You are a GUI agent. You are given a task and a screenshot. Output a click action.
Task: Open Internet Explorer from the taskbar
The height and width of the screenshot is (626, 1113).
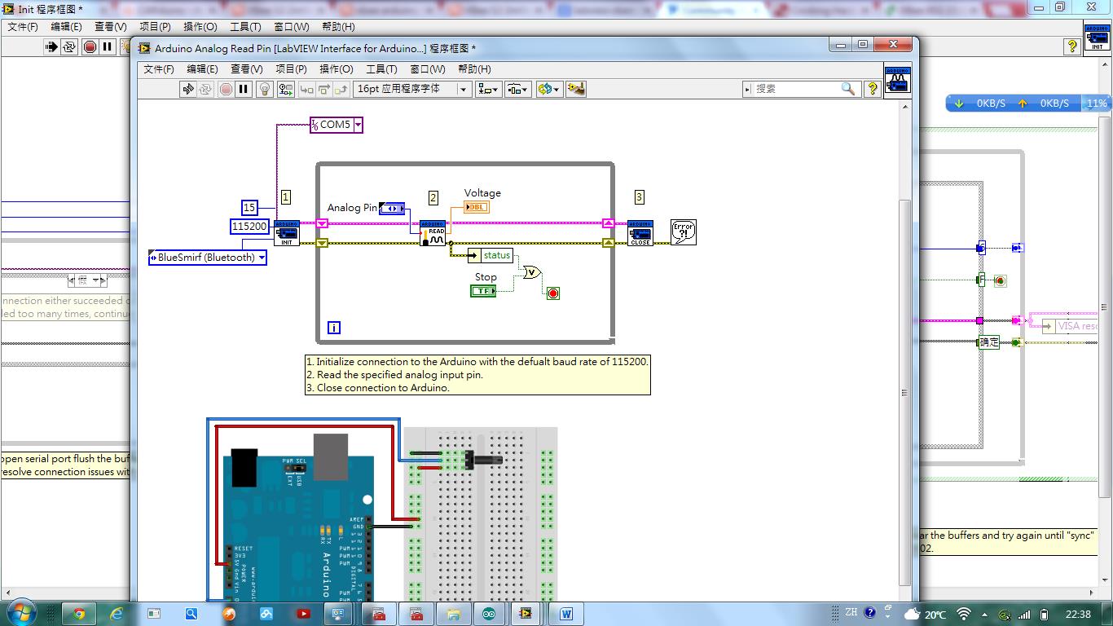117,614
